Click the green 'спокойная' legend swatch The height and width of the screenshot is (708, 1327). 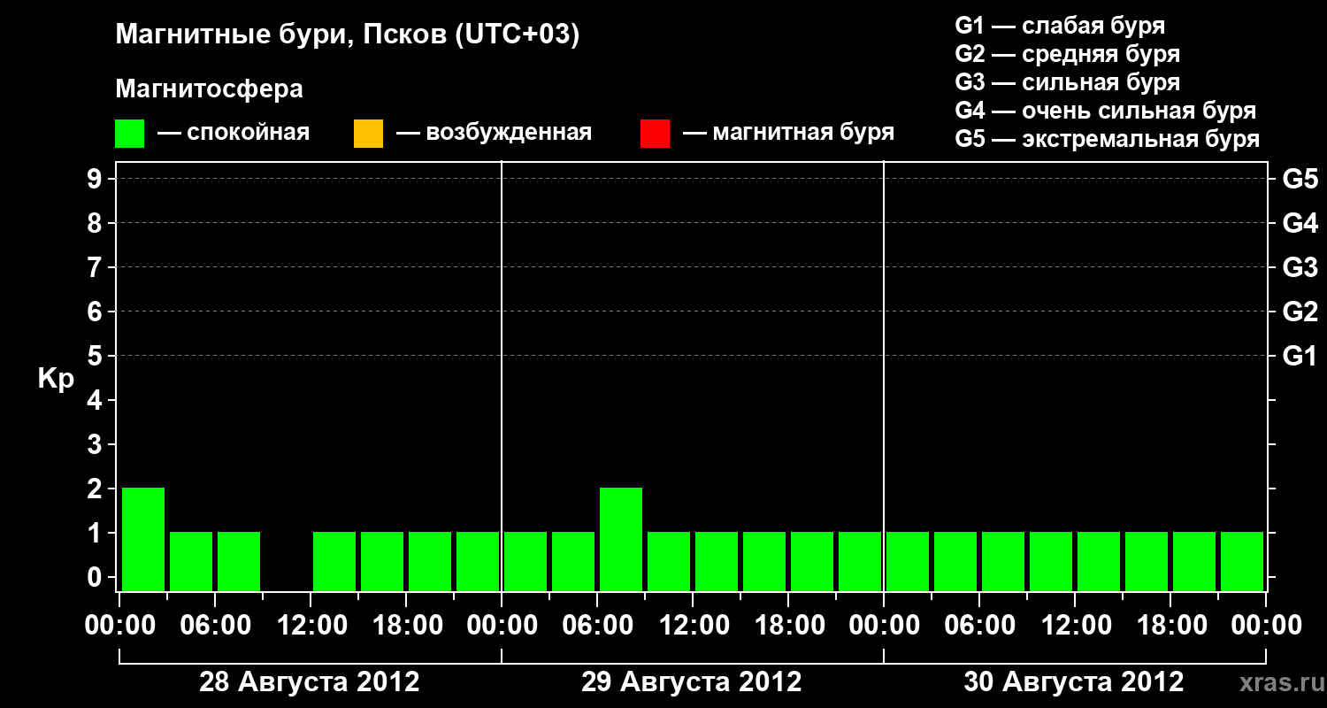(130, 134)
